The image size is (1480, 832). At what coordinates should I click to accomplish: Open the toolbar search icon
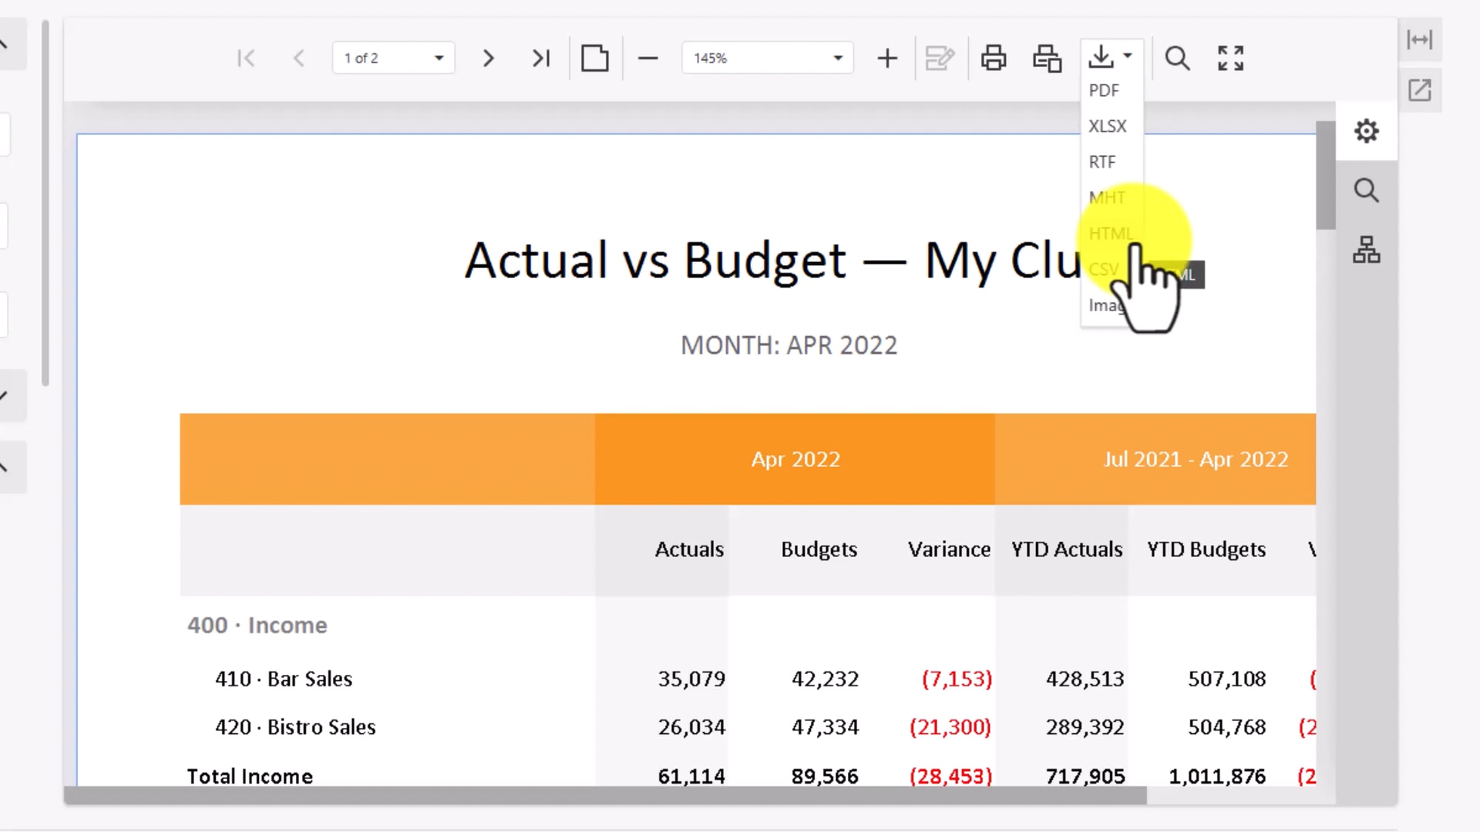pos(1177,59)
